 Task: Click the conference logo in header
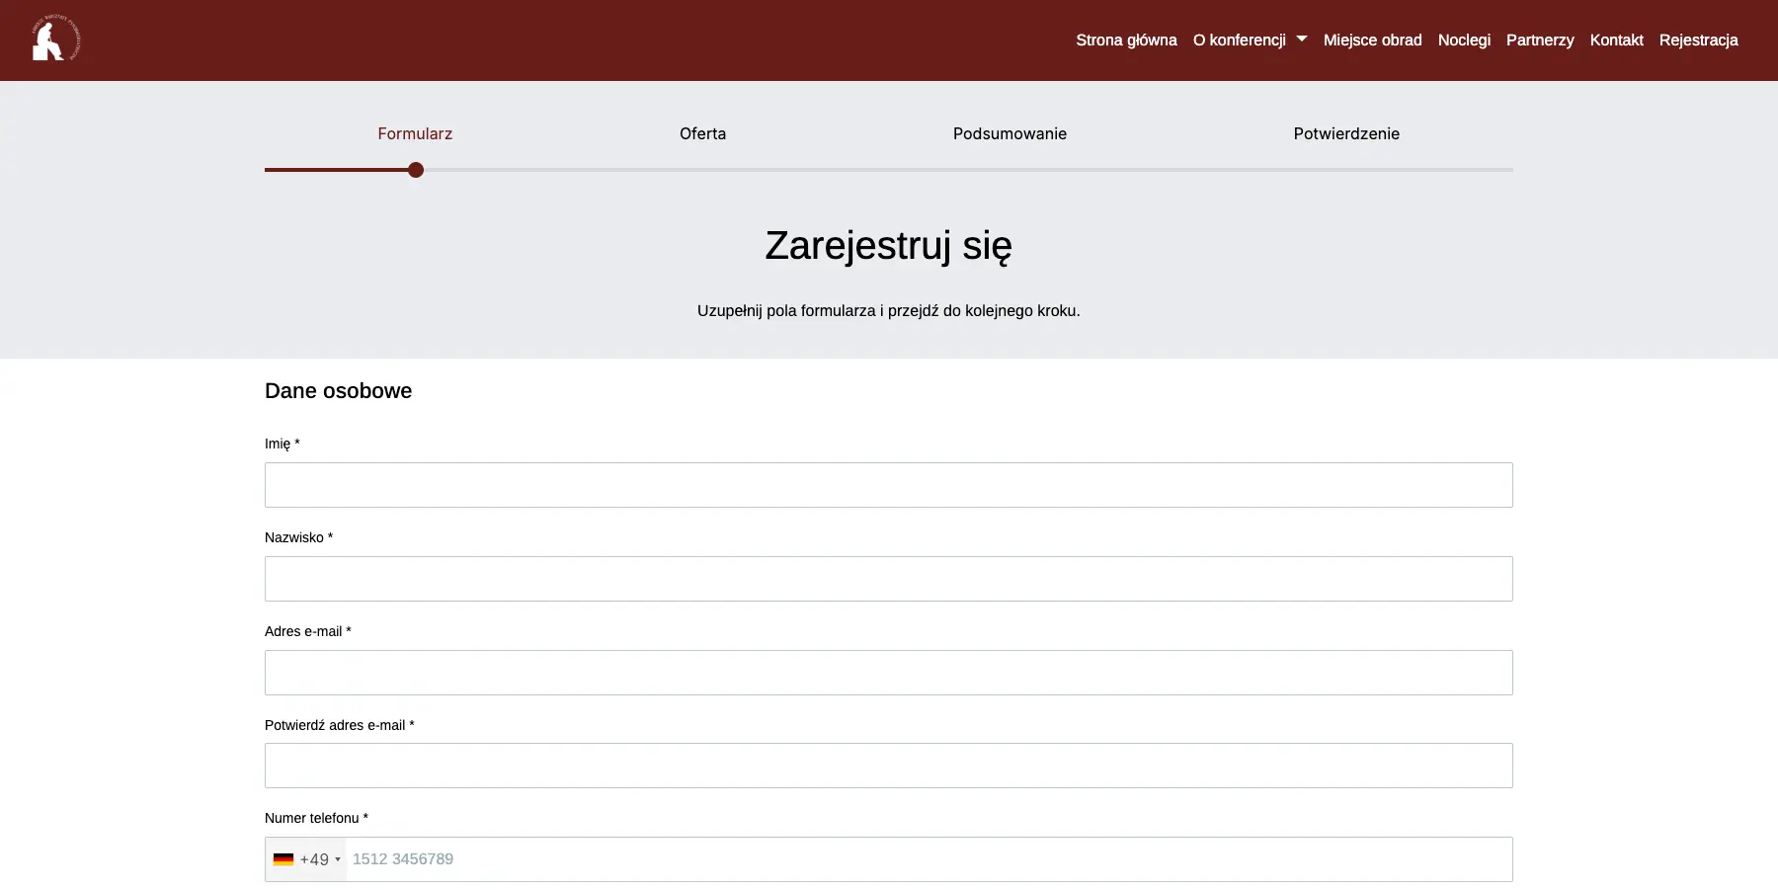[x=56, y=39]
